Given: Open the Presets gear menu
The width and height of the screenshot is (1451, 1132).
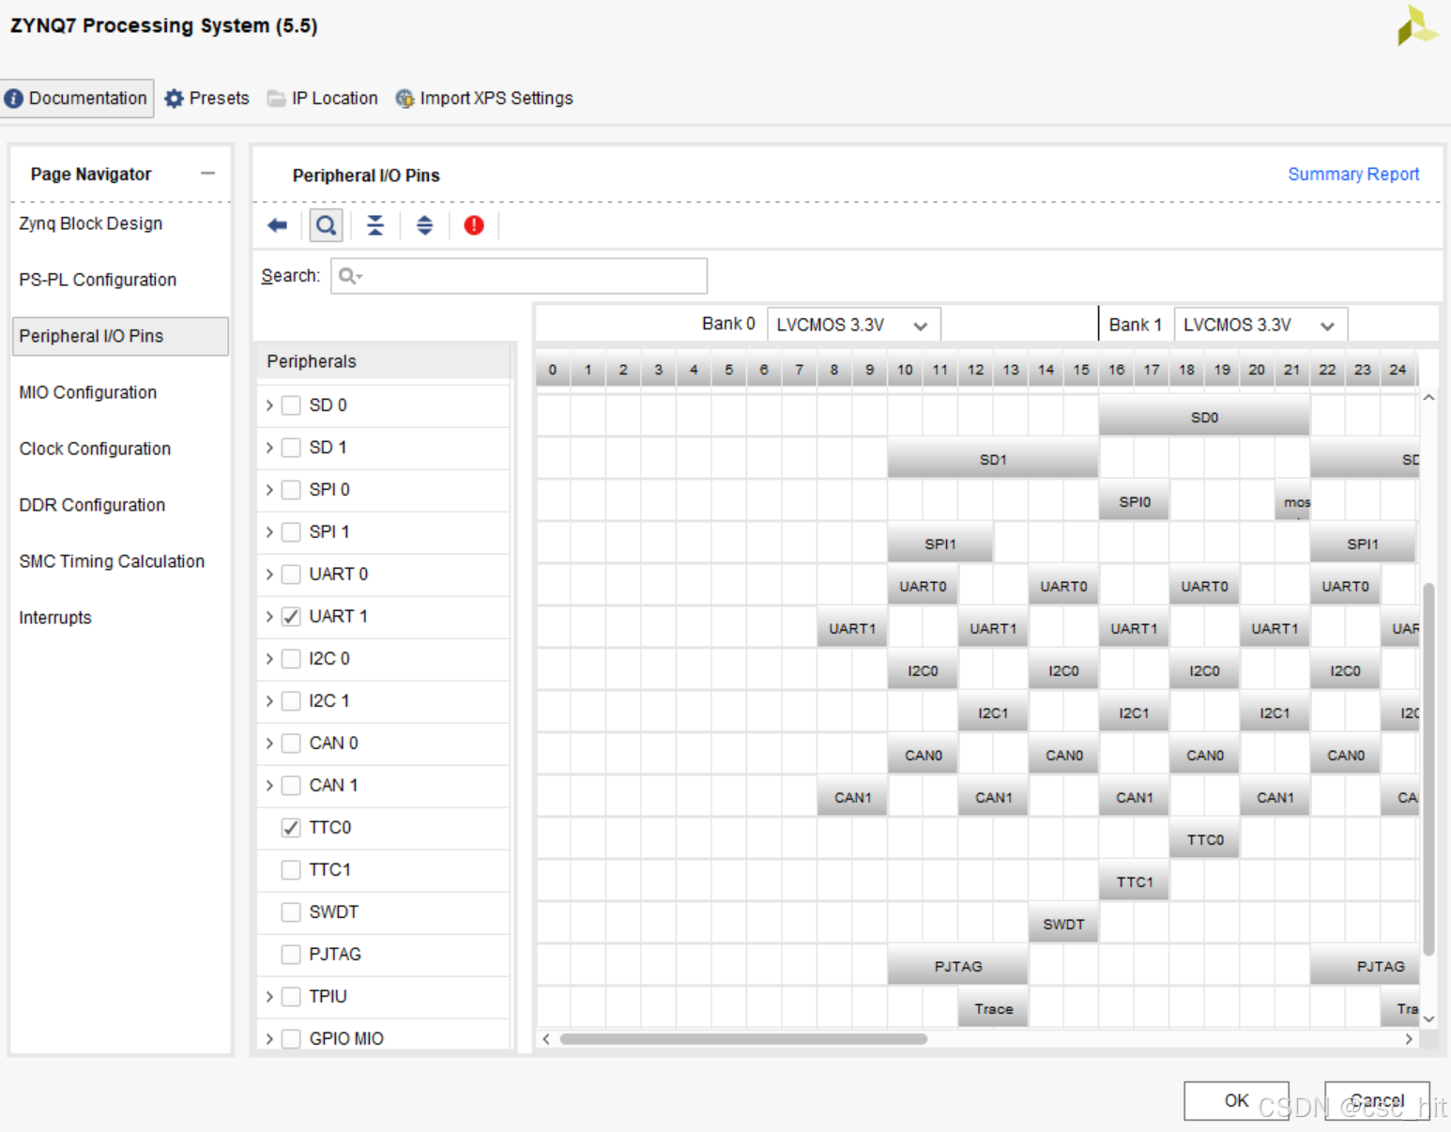Looking at the screenshot, I should click(206, 99).
